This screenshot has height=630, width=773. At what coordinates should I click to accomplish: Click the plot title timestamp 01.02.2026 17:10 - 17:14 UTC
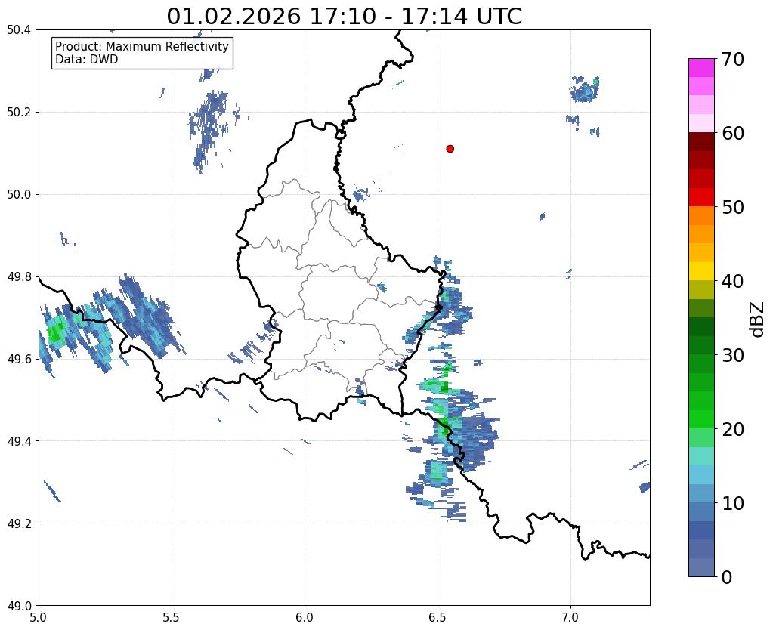coord(344,16)
